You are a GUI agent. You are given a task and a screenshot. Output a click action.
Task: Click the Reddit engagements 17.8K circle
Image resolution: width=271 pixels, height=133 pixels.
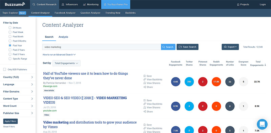[x=216, y=82]
